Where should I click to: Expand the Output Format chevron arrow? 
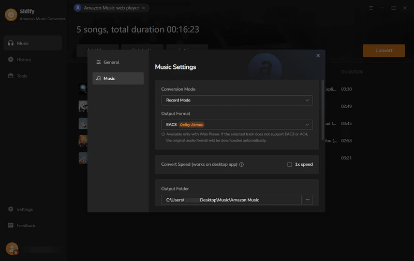tap(307, 125)
